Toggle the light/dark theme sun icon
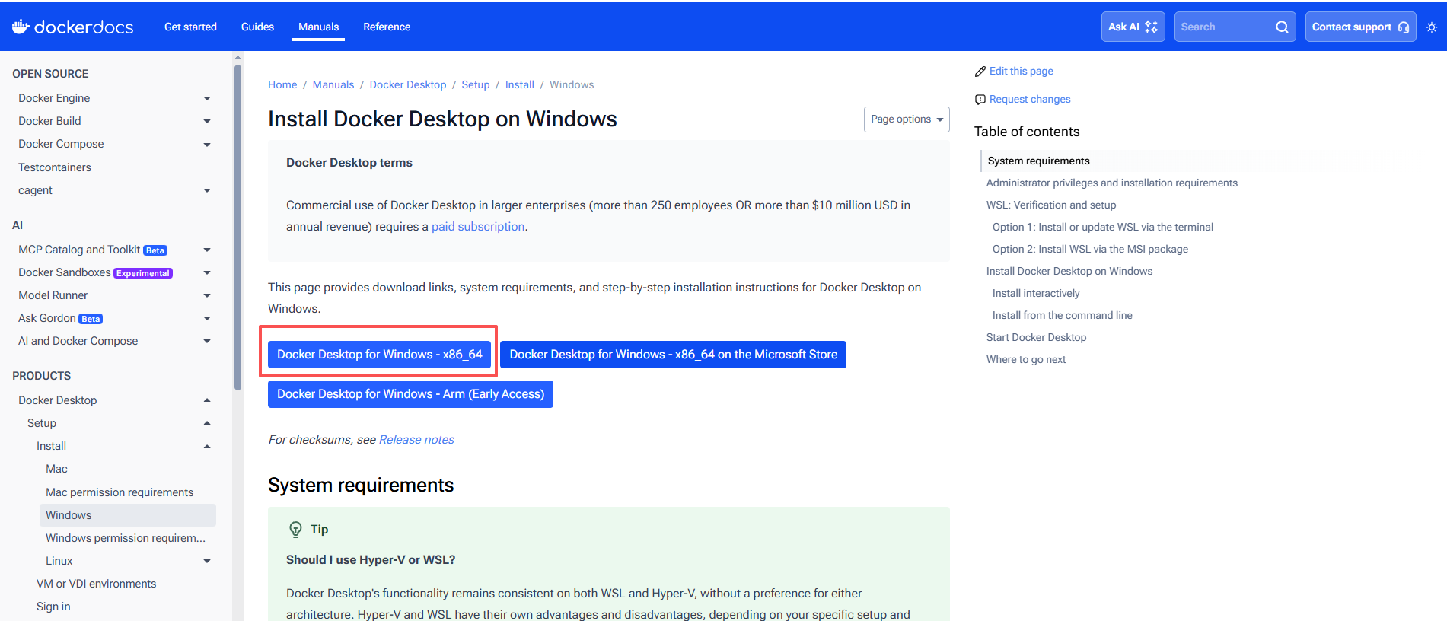1447x621 pixels. click(x=1432, y=27)
